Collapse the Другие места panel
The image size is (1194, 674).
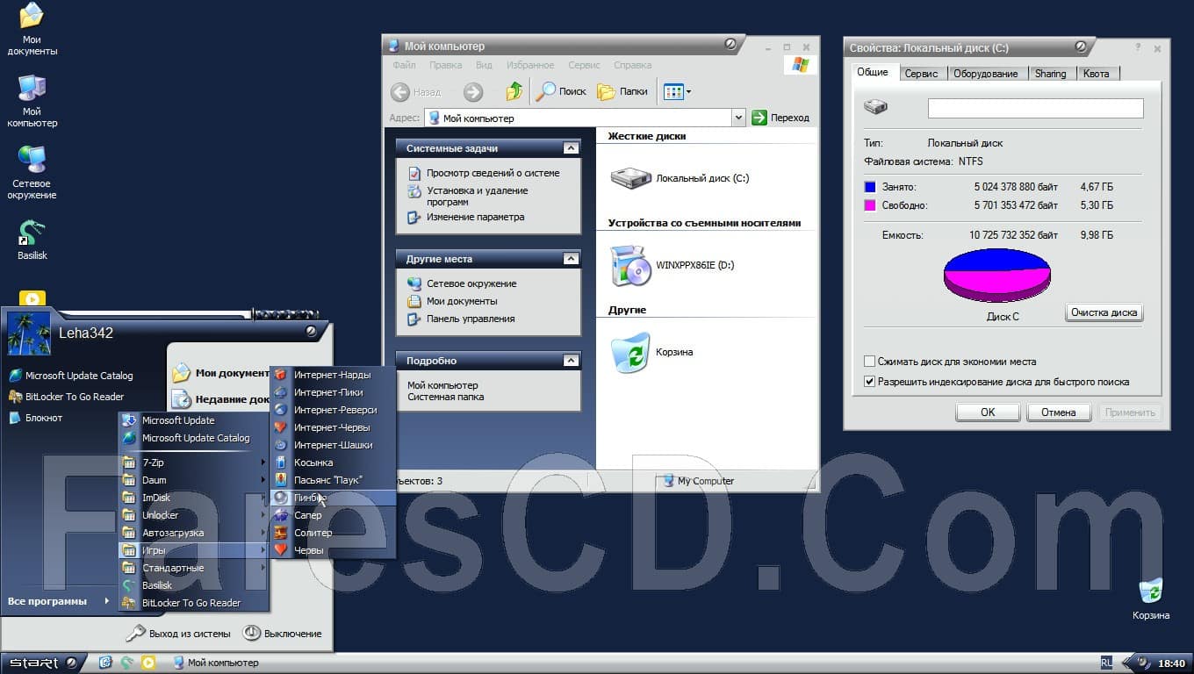571,259
